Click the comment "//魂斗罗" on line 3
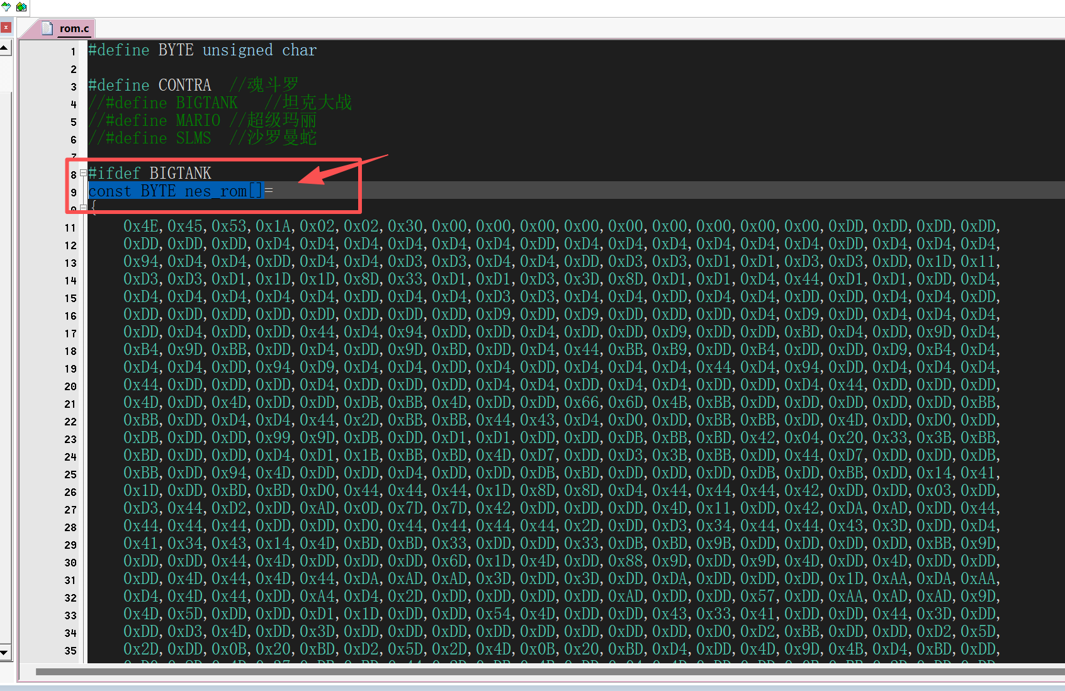The height and width of the screenshot is (691, 1065). [264, 85]
